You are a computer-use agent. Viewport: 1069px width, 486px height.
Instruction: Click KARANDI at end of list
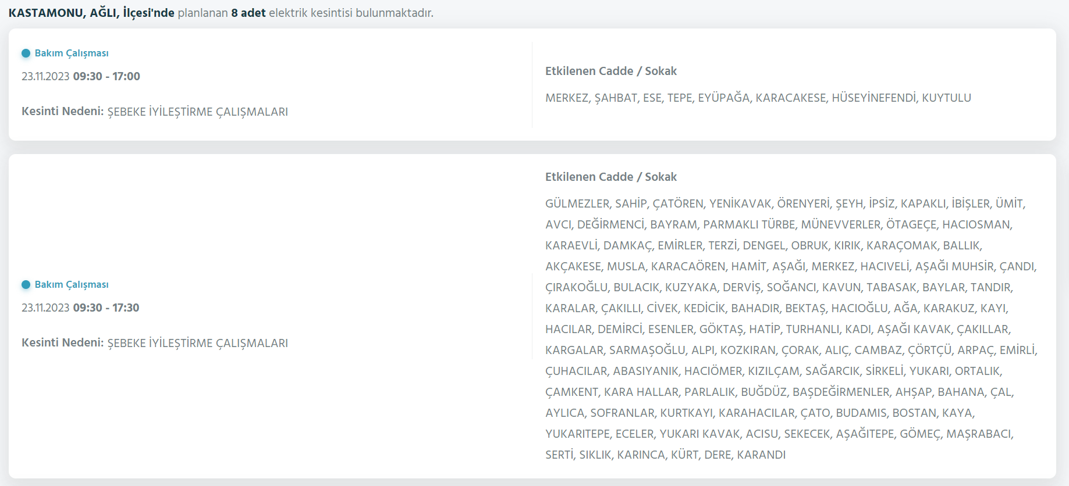click(761, 455)
